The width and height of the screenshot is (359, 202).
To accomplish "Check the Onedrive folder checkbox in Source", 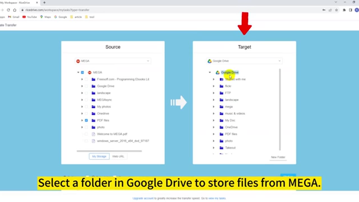I will click(86, 114).
